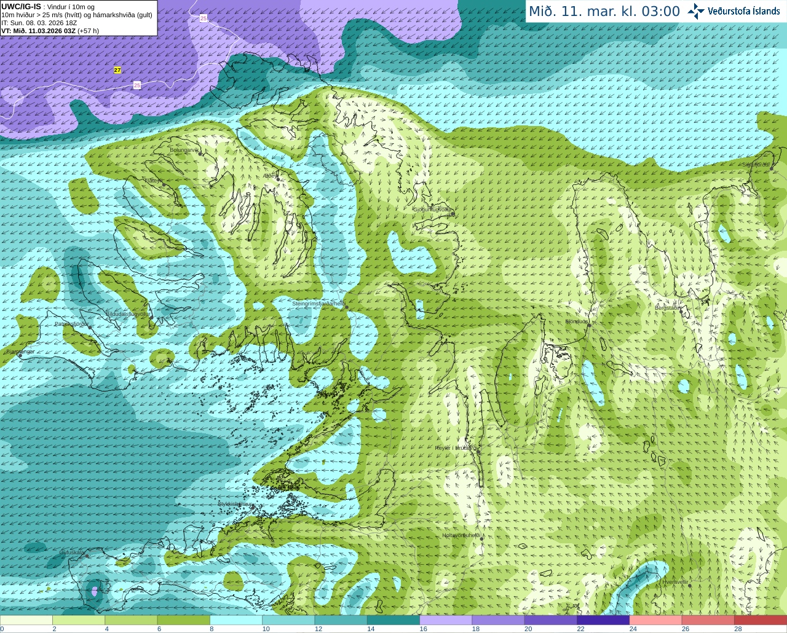
Task: Click the 26–28 m/s salmon red legend swatch
Action: (708, 620)
